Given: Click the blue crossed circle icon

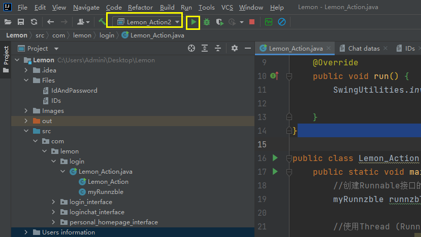Looking at the screenshot, I should [x=282, y=22].
